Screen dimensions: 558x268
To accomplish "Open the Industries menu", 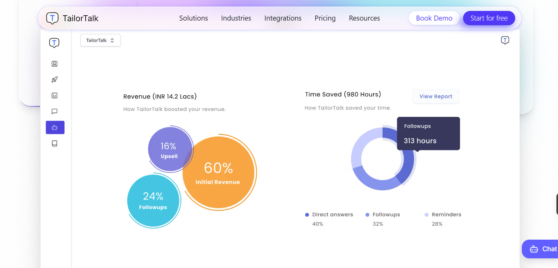I will [x=236, y=18].
